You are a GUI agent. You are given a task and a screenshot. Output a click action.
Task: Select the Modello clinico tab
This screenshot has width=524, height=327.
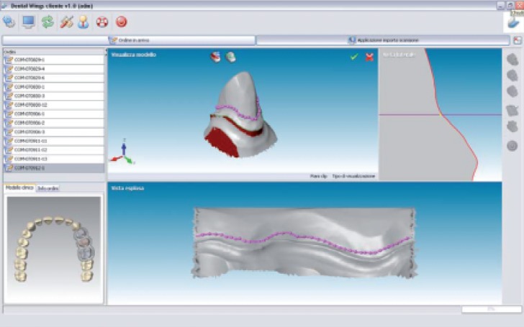pos(19,188)
